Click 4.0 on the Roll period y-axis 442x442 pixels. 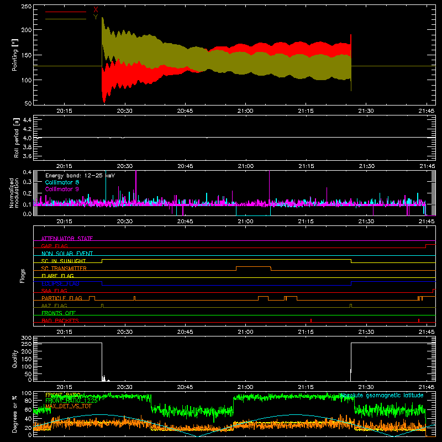pyautogui.click(x=27, y=138)
